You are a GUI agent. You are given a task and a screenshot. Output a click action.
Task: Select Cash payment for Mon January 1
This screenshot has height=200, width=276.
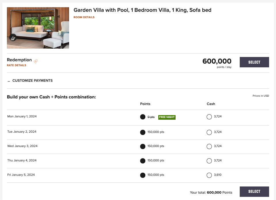pos(209,117)
